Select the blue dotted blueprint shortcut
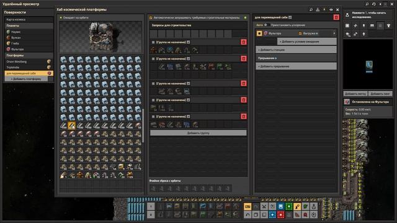The width and height of the screenshot is (397, 223). click(x=272, y=215)
